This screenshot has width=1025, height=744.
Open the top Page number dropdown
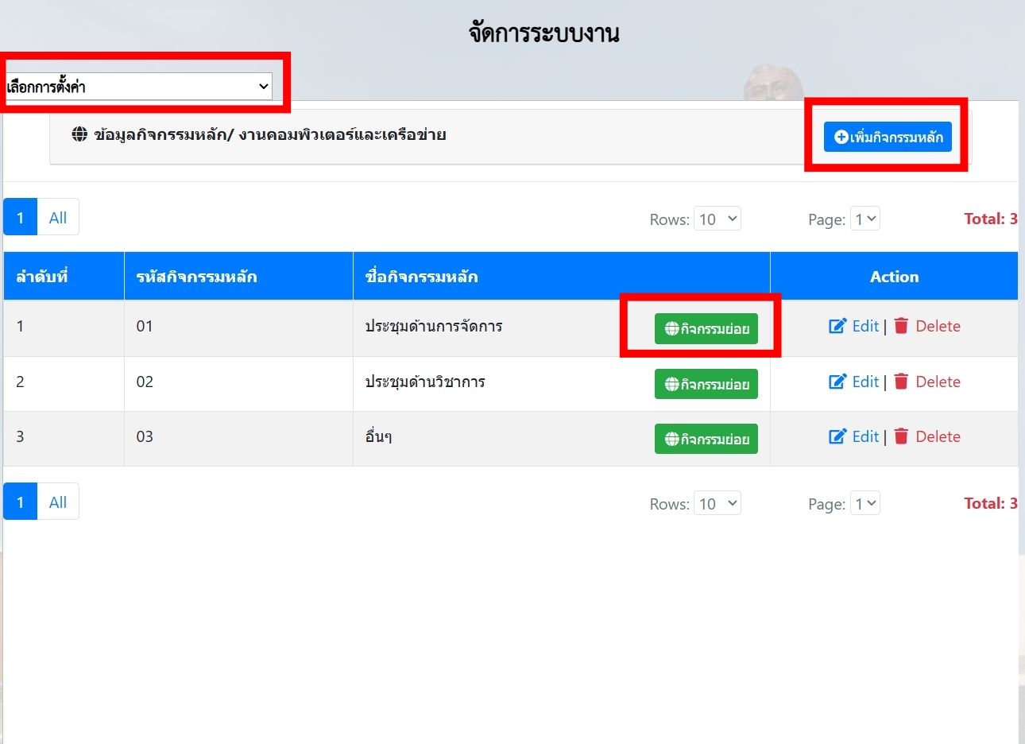point(864,219)
